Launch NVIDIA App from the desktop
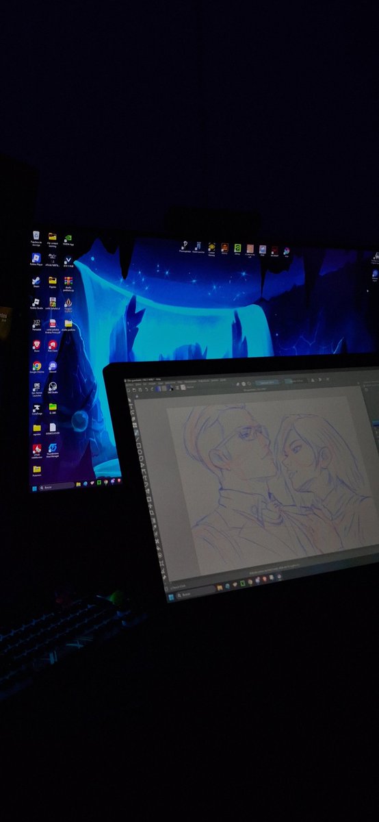This screenshot has height=822, width=379. (x=68, y=238)
